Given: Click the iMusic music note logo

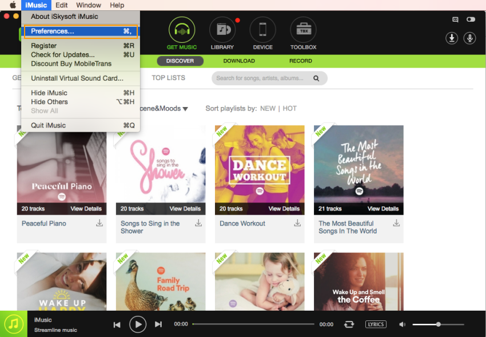Looking at the screenshot, I should tap(14, 324).
